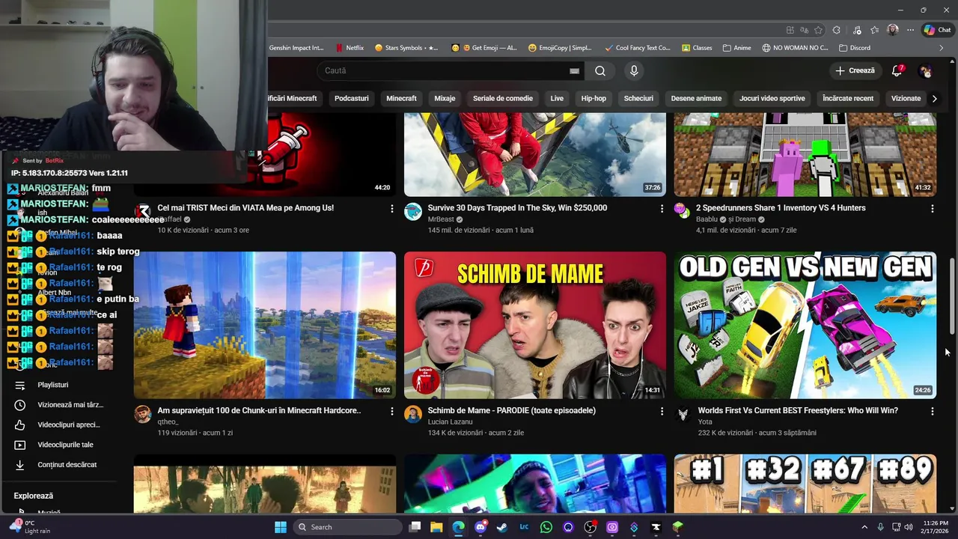Open OBS Studio from the taskbar

pyautogui.click(x=590, y=527)
